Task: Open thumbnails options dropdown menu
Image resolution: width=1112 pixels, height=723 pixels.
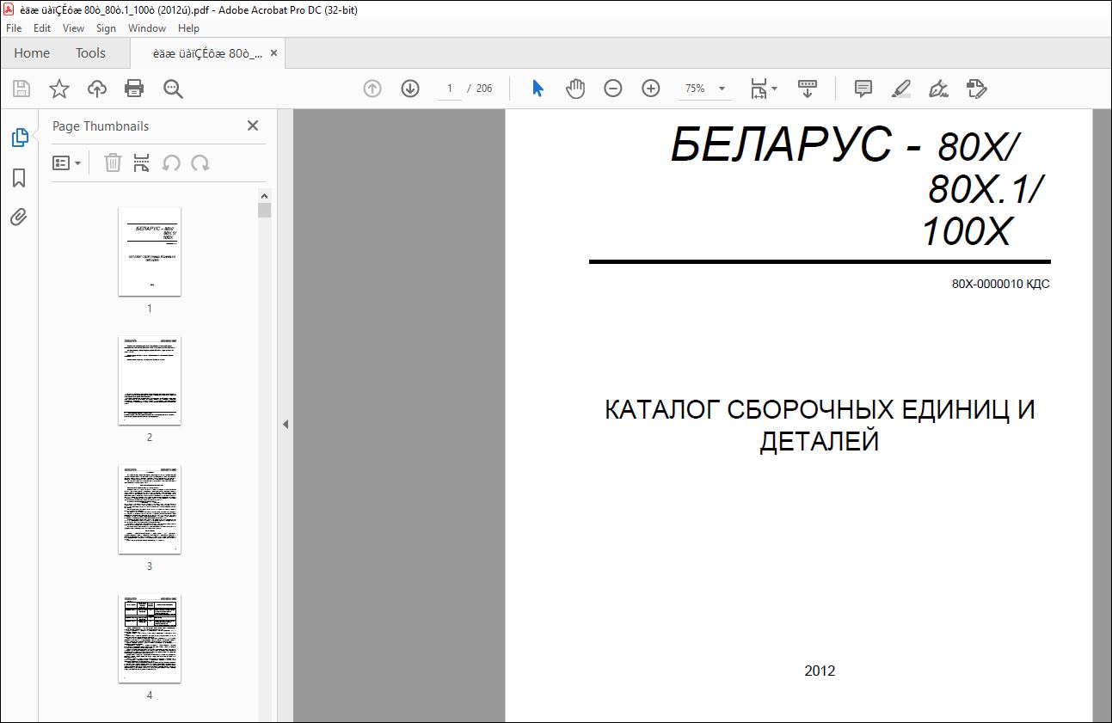Action: tap(67, 162)
